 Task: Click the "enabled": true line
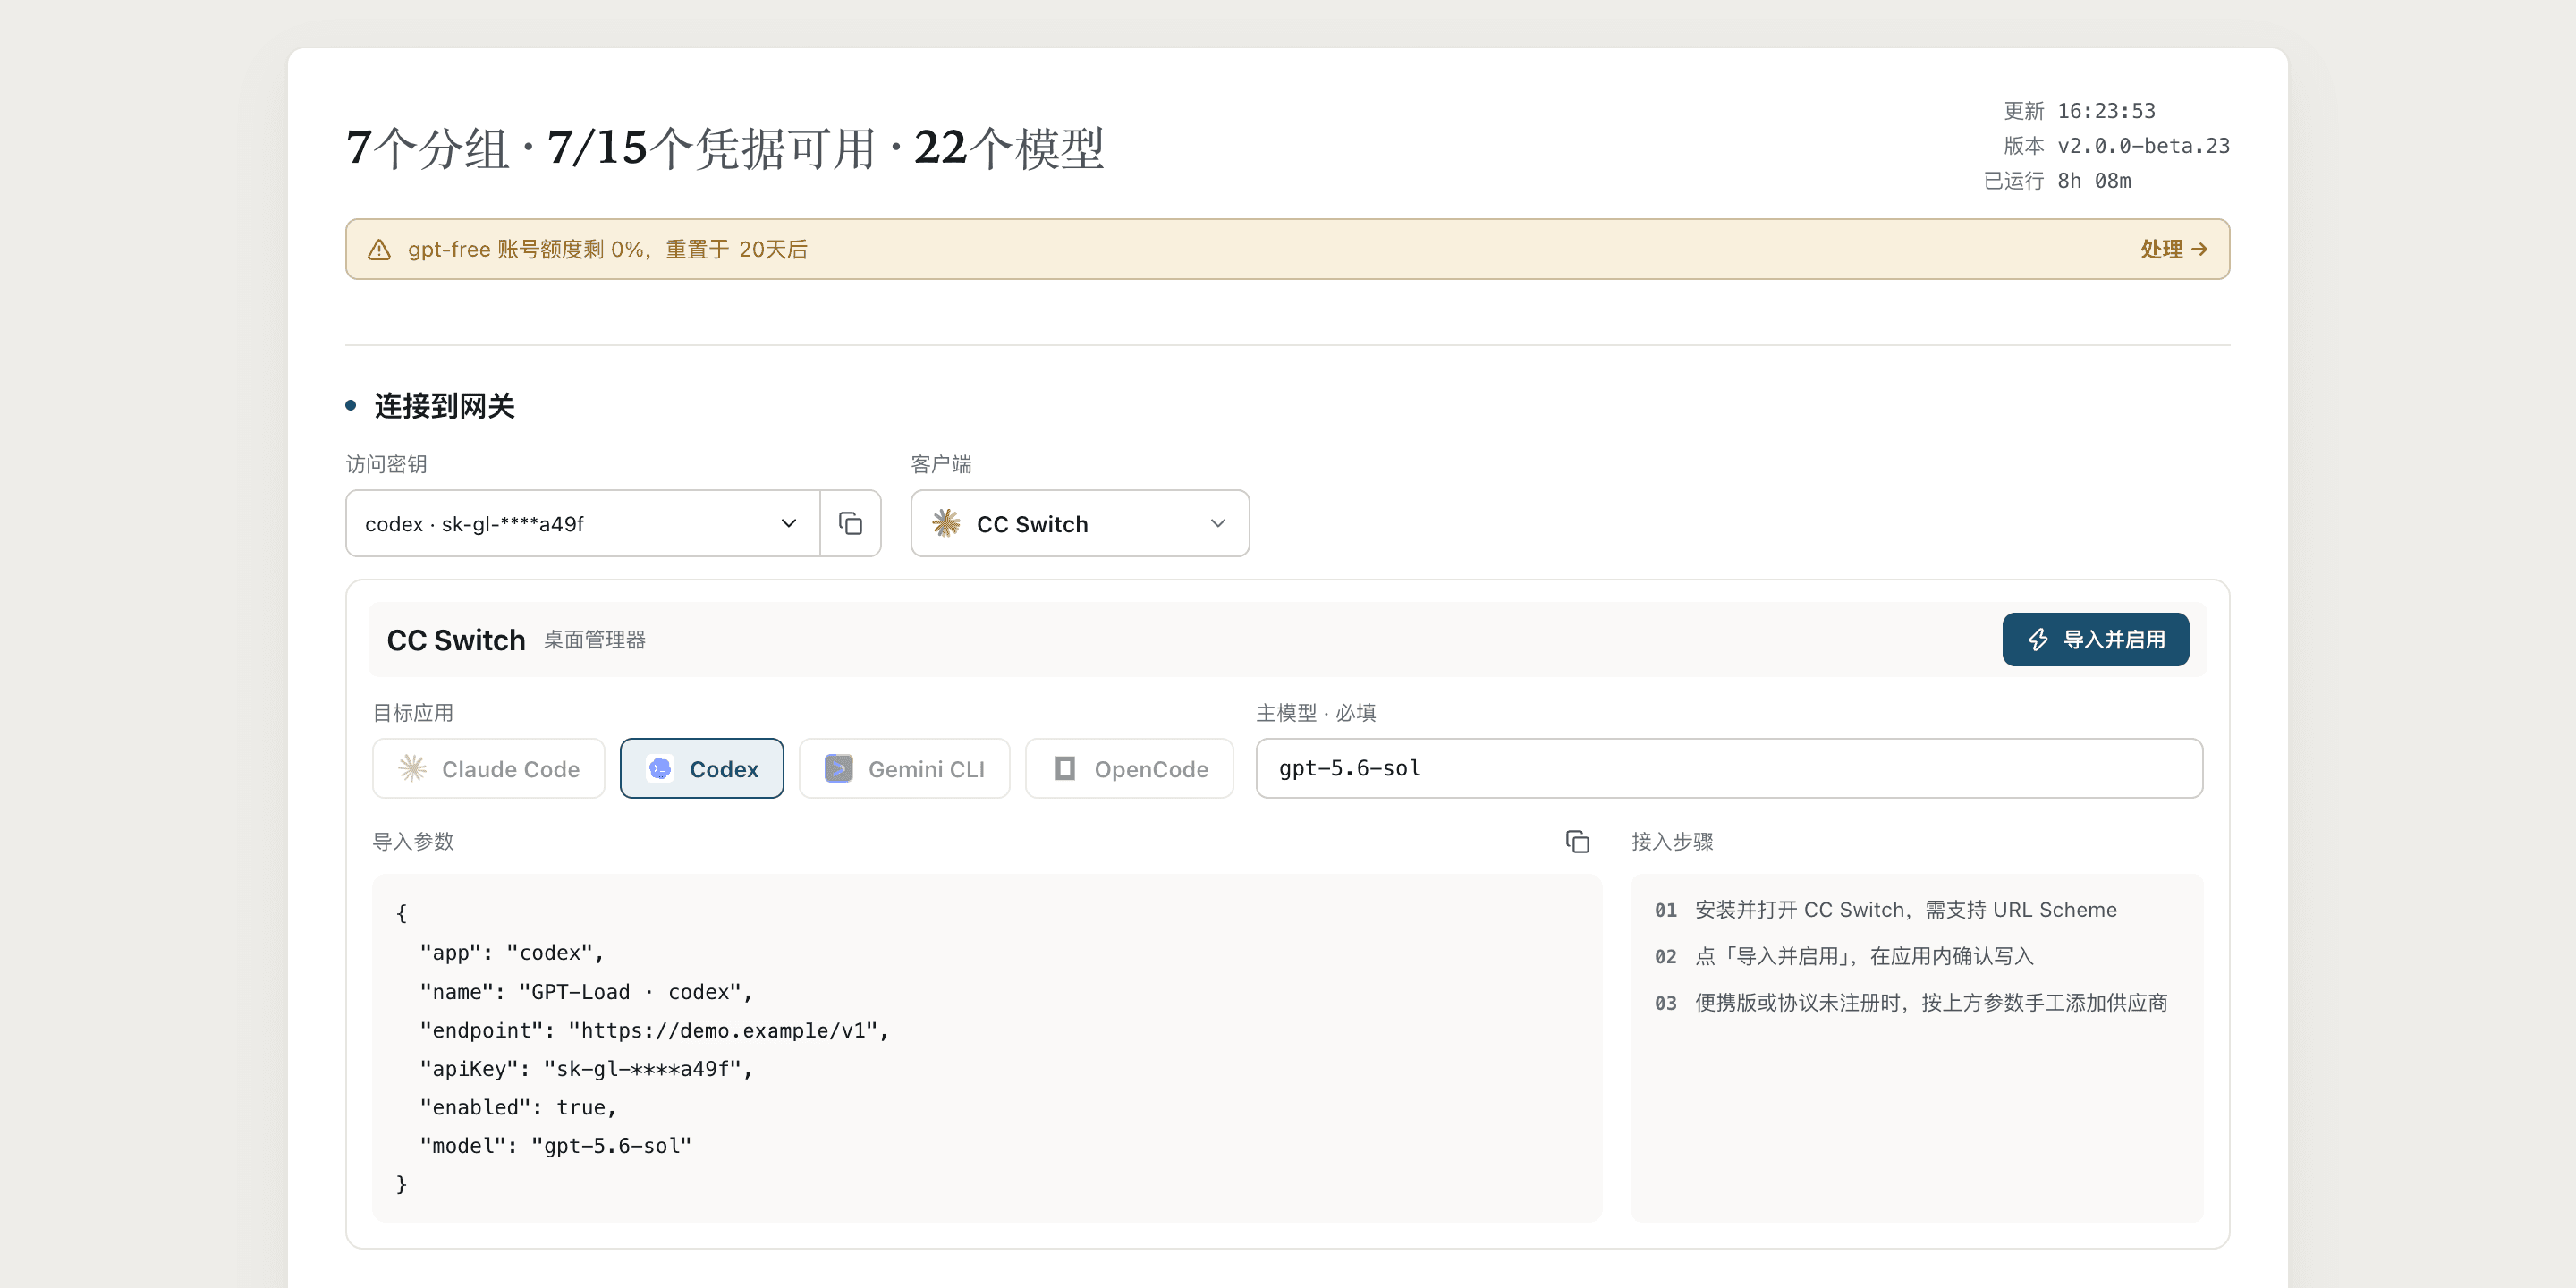click(x=518, y=1108)
